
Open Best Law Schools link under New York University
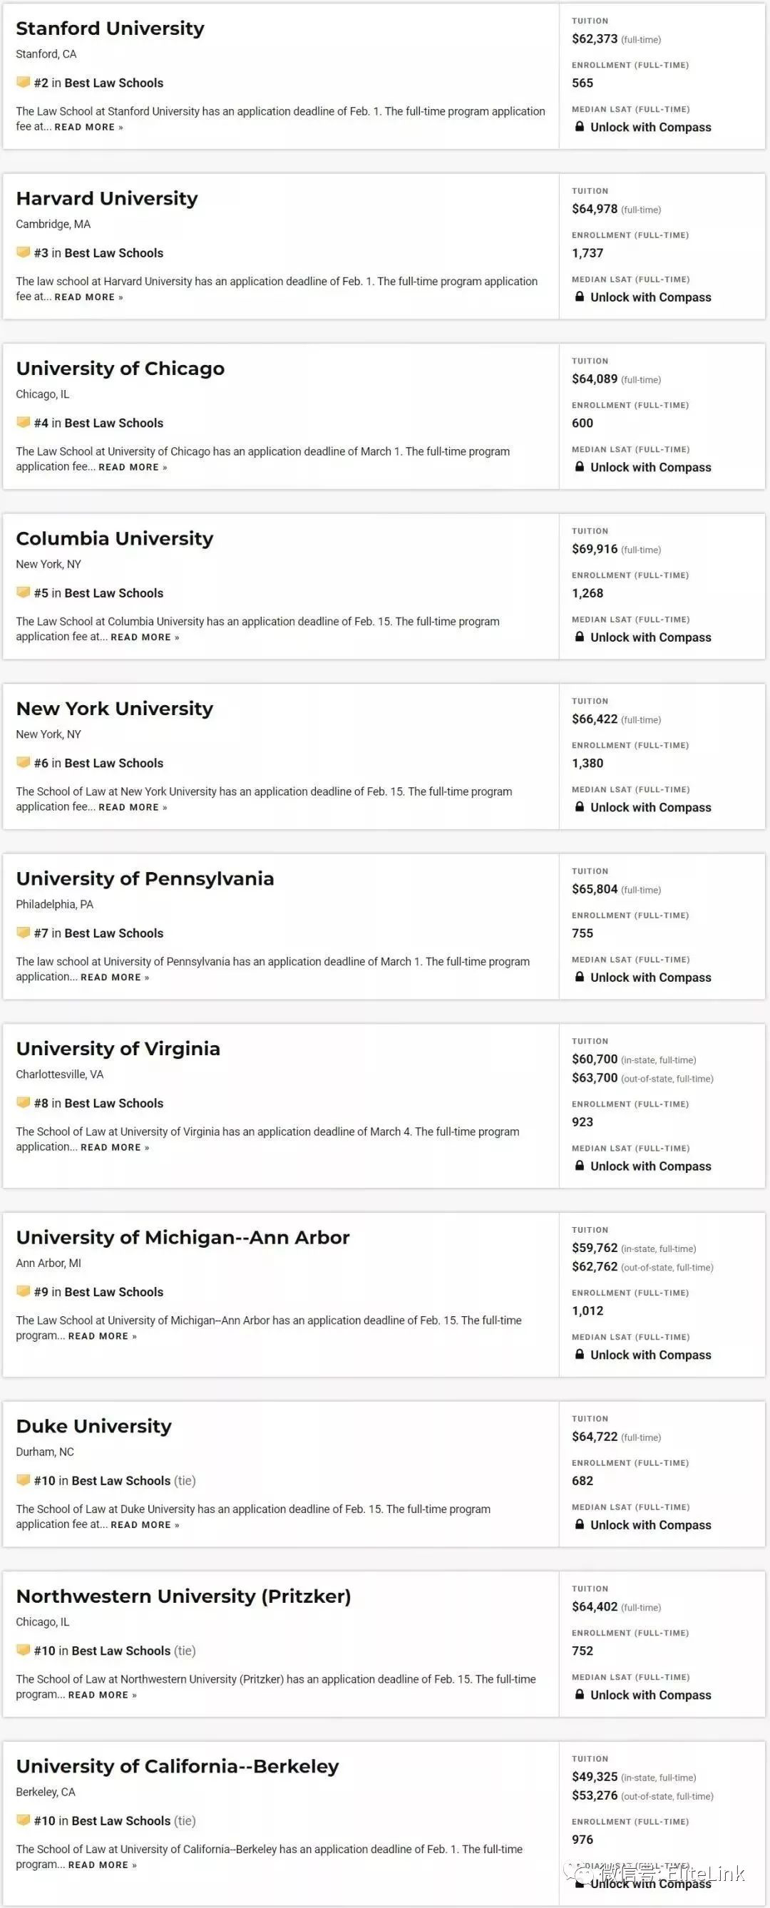[114, 763]
